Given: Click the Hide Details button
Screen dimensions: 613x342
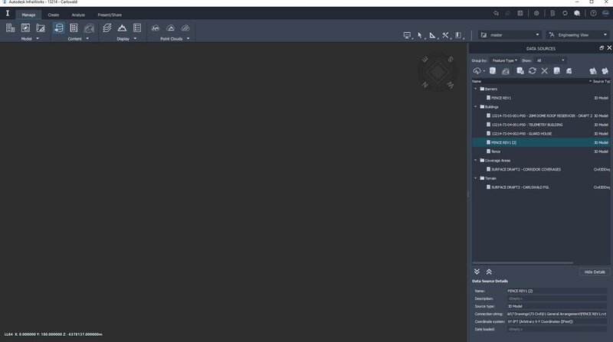Looking at the screenshot, I should click(x=595, y=272).
